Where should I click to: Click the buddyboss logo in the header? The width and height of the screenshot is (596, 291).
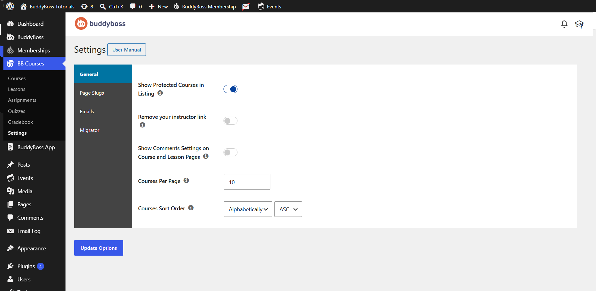(100, 24)
